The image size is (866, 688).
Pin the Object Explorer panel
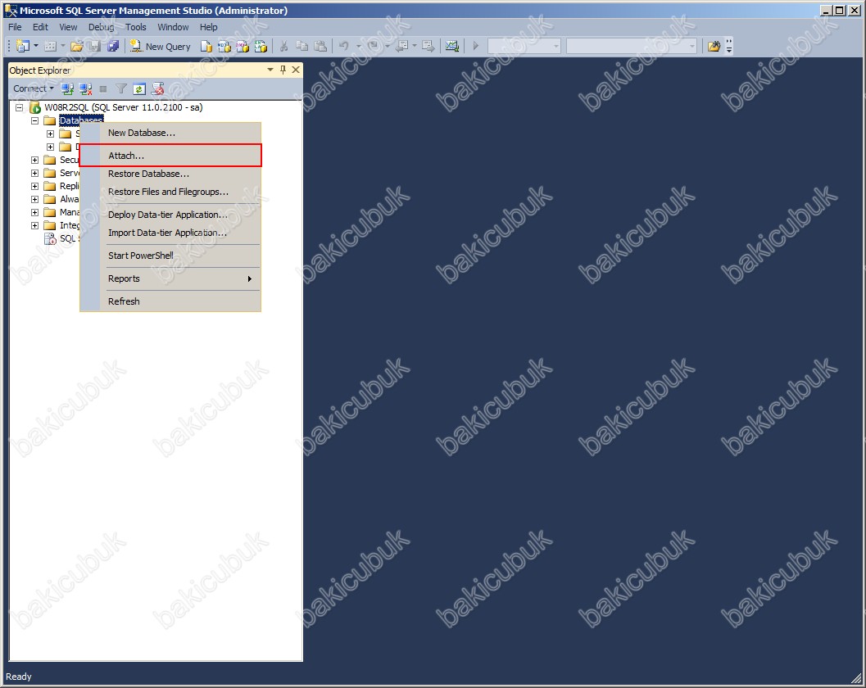[283, 70]
